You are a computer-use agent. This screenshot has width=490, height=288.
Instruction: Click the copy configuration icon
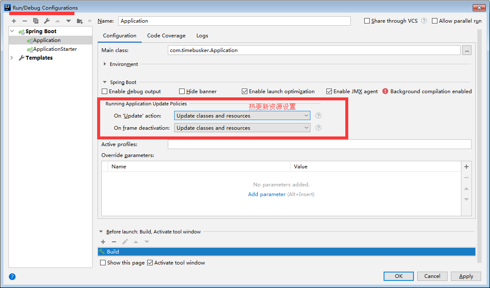pyautogui.click(x=36, y=21)
